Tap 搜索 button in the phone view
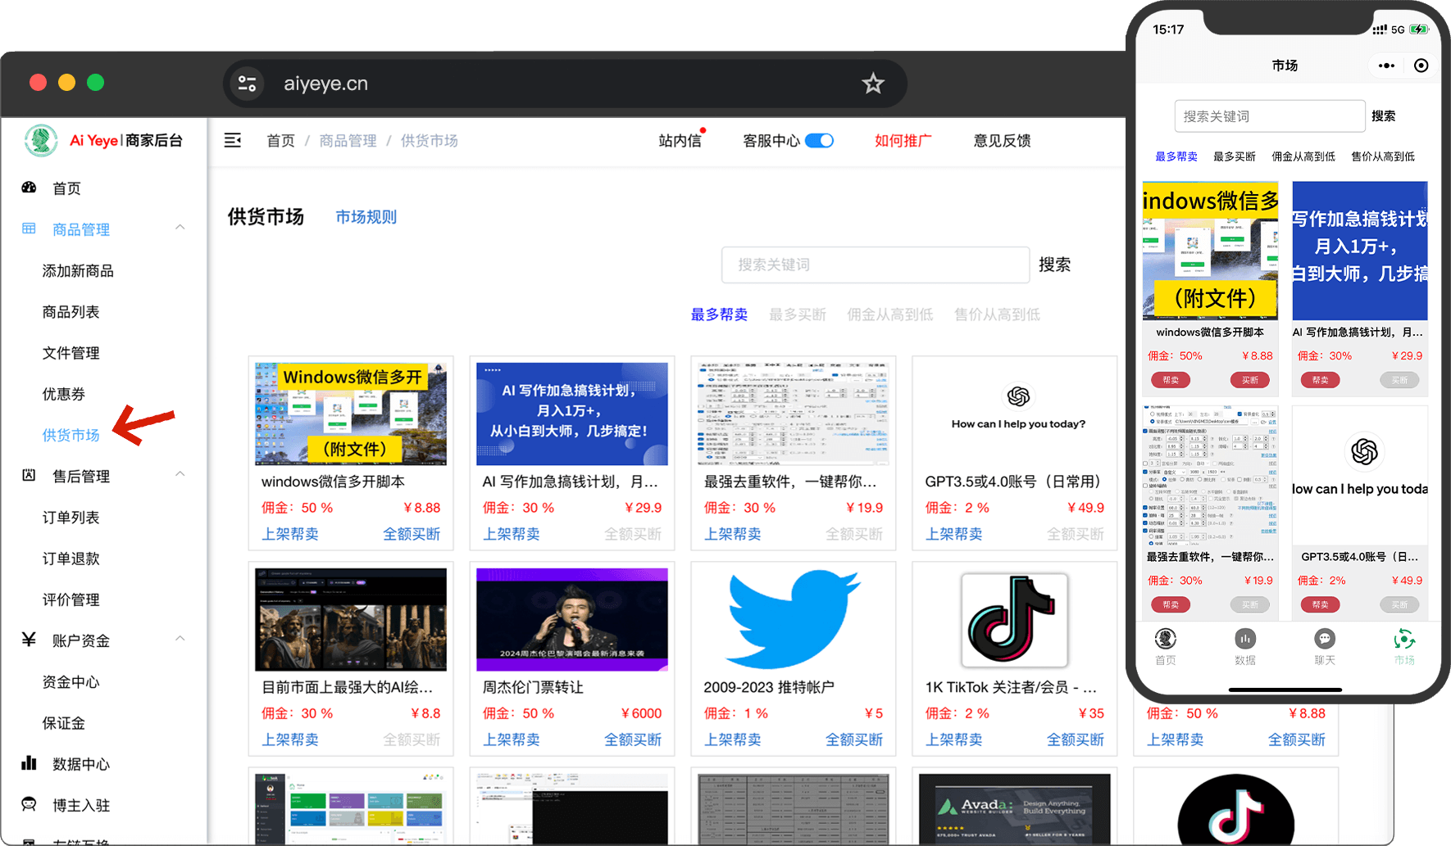This screenshot has width=1451, height=846. 1383,116
